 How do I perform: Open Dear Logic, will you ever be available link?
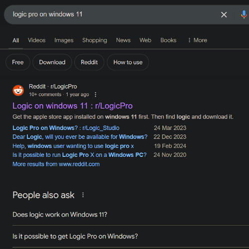click(x=80, y=137)
